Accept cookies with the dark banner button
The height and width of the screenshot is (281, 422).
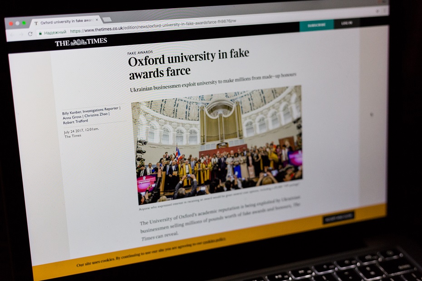(x=338, y=217)
